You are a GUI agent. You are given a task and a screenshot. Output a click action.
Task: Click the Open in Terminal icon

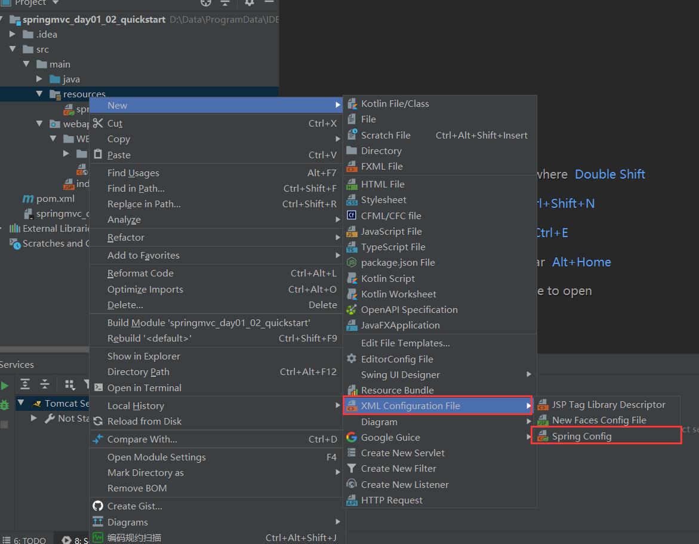98,388
